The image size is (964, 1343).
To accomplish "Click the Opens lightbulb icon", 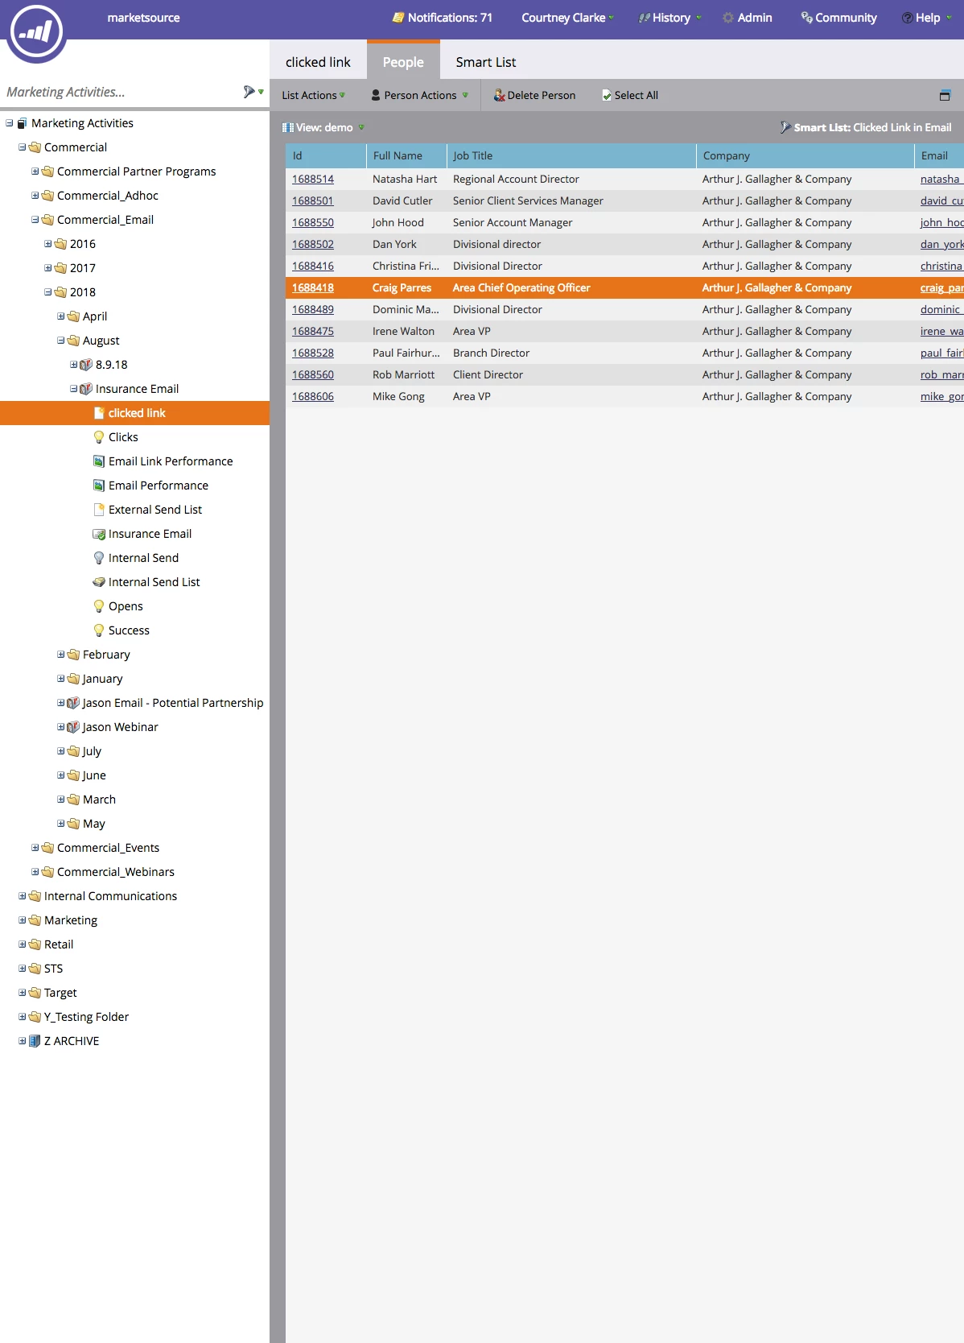I will pyautogui.click(x=99, y=606).
